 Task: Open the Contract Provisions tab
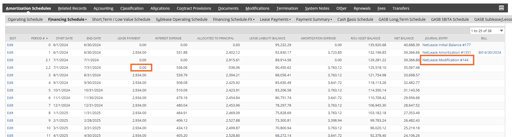pos(194,8)
